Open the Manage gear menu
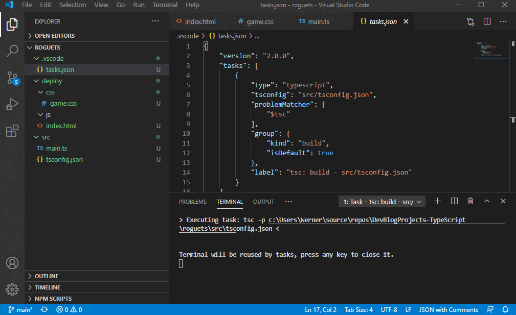 point(12,289)
